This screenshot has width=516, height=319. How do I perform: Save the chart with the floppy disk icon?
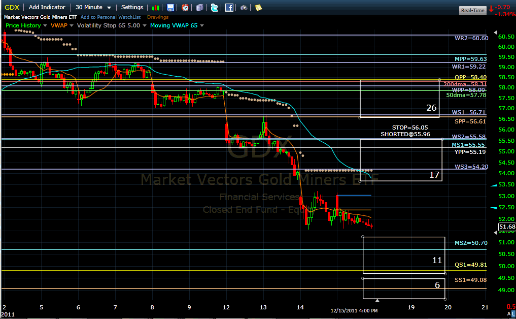(170, 8)
